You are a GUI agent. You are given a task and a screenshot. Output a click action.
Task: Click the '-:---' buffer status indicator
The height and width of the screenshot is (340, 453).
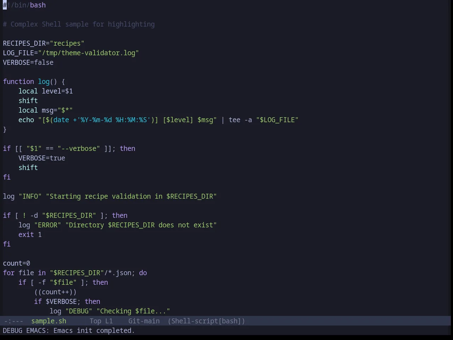click(13, 321)
